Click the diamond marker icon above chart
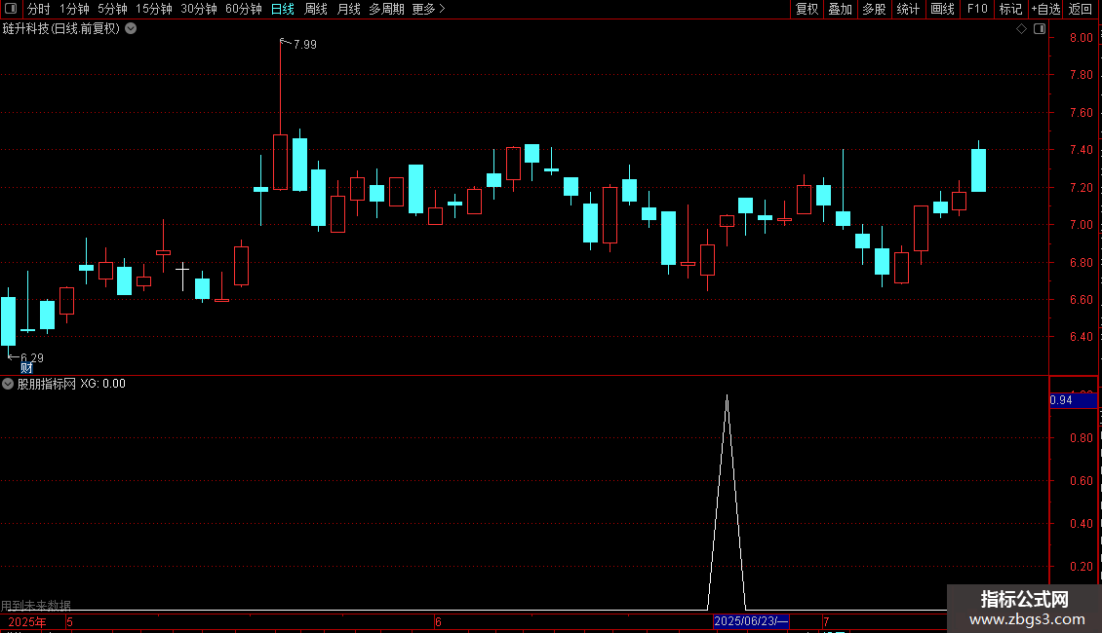 coord(1021,29)
